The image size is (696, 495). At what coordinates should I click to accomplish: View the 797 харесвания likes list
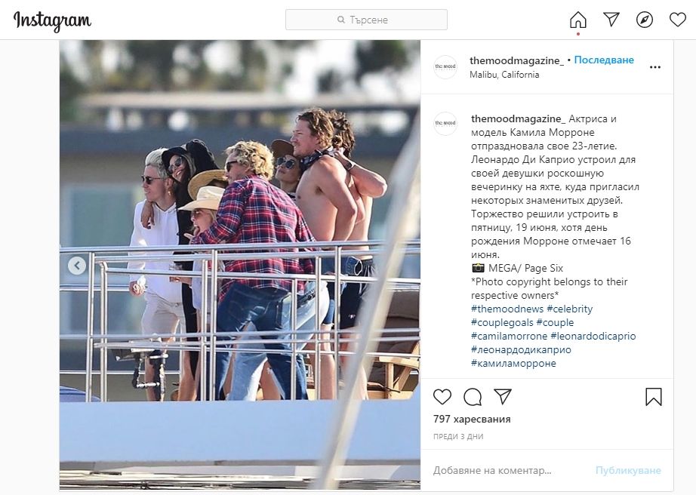[x=472, y=419]
